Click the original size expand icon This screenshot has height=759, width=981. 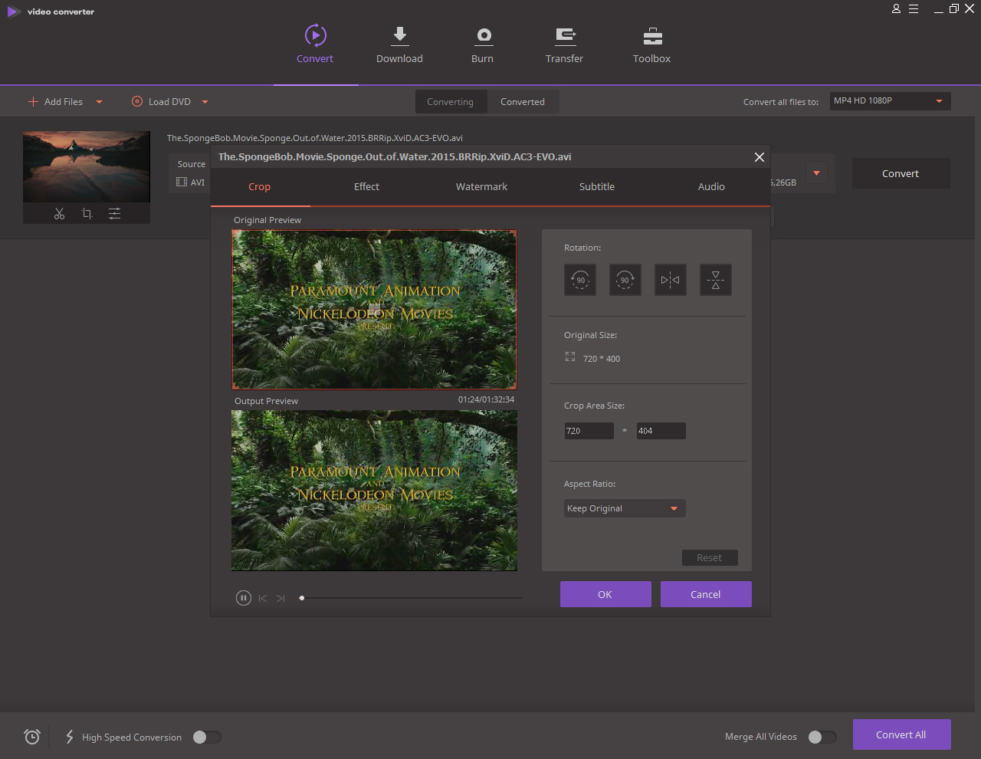click(570, 356)
